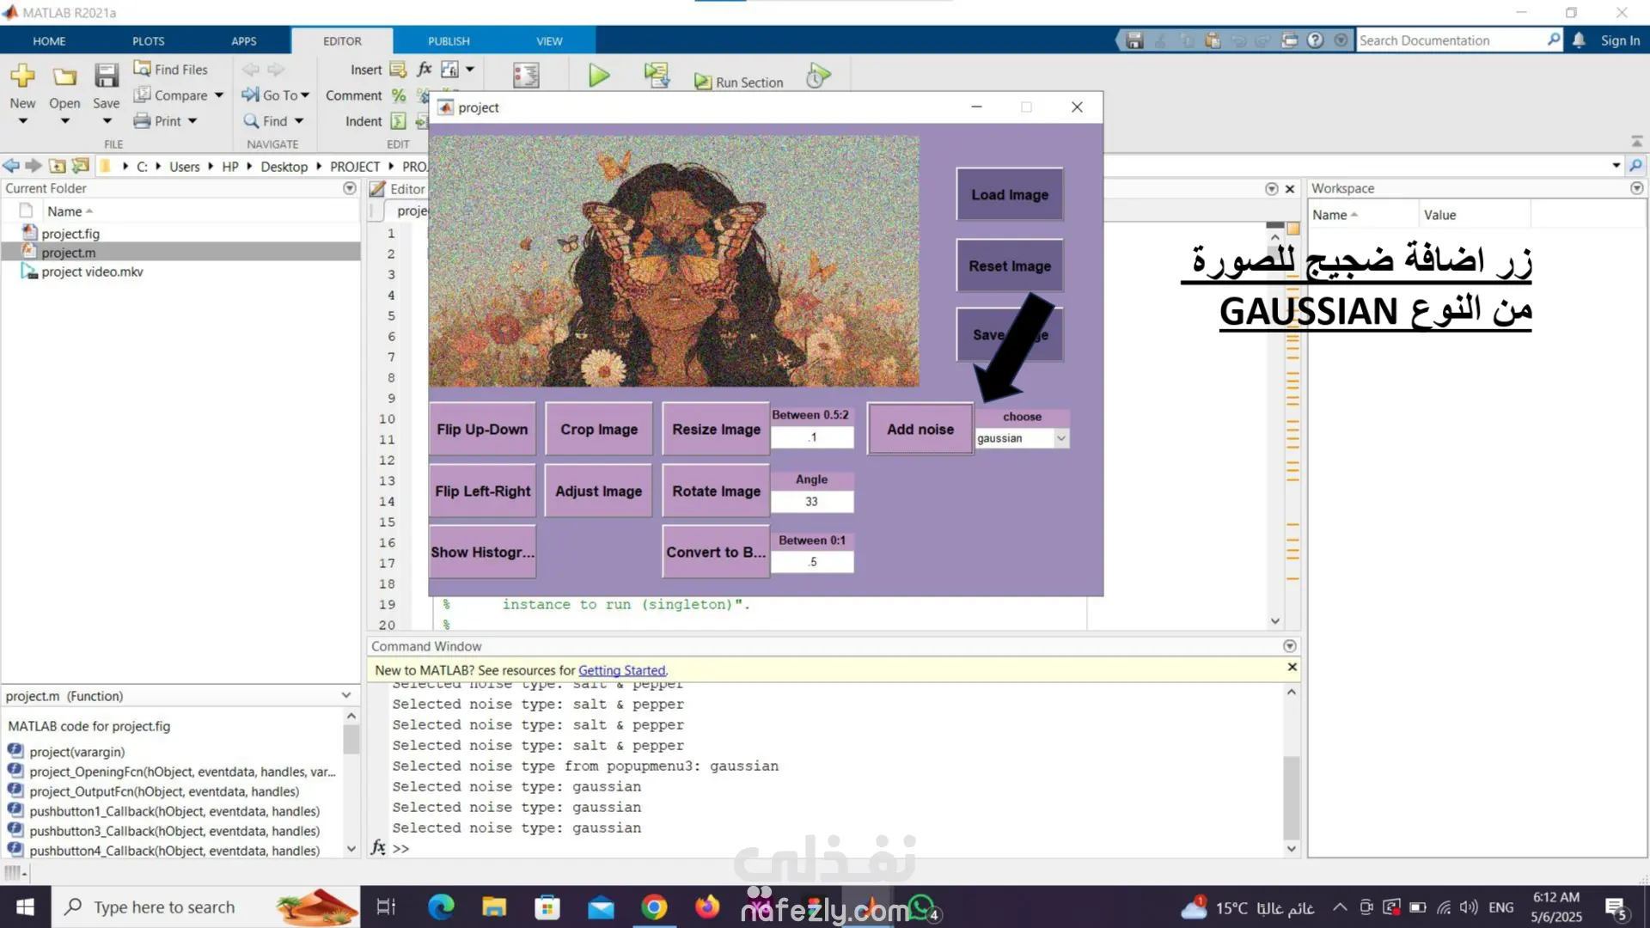Click the quick access Save icon
1650x928 pixels.
tap(1134, 40)
